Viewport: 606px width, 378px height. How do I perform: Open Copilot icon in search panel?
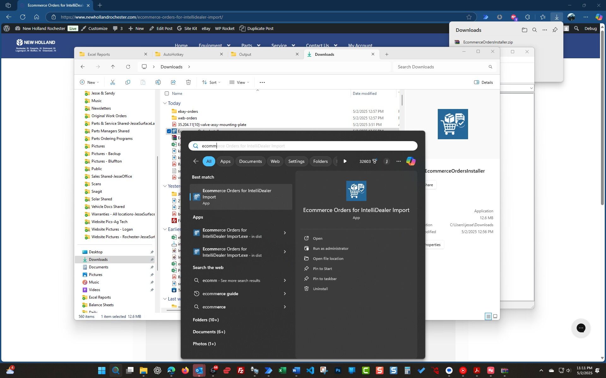point(411,161)
